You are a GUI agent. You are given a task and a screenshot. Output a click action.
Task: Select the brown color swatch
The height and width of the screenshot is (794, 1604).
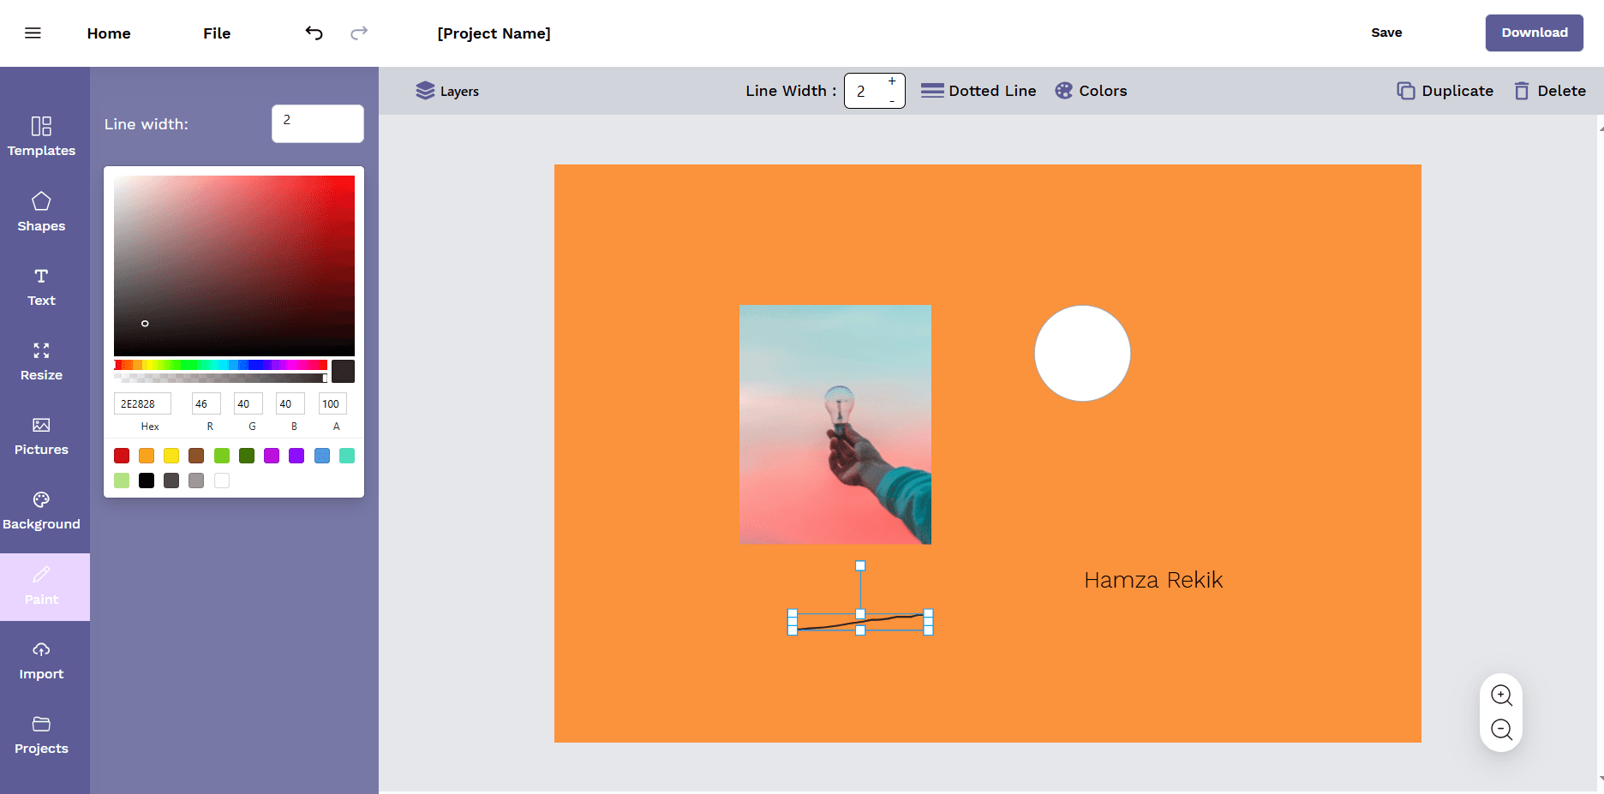196,456
